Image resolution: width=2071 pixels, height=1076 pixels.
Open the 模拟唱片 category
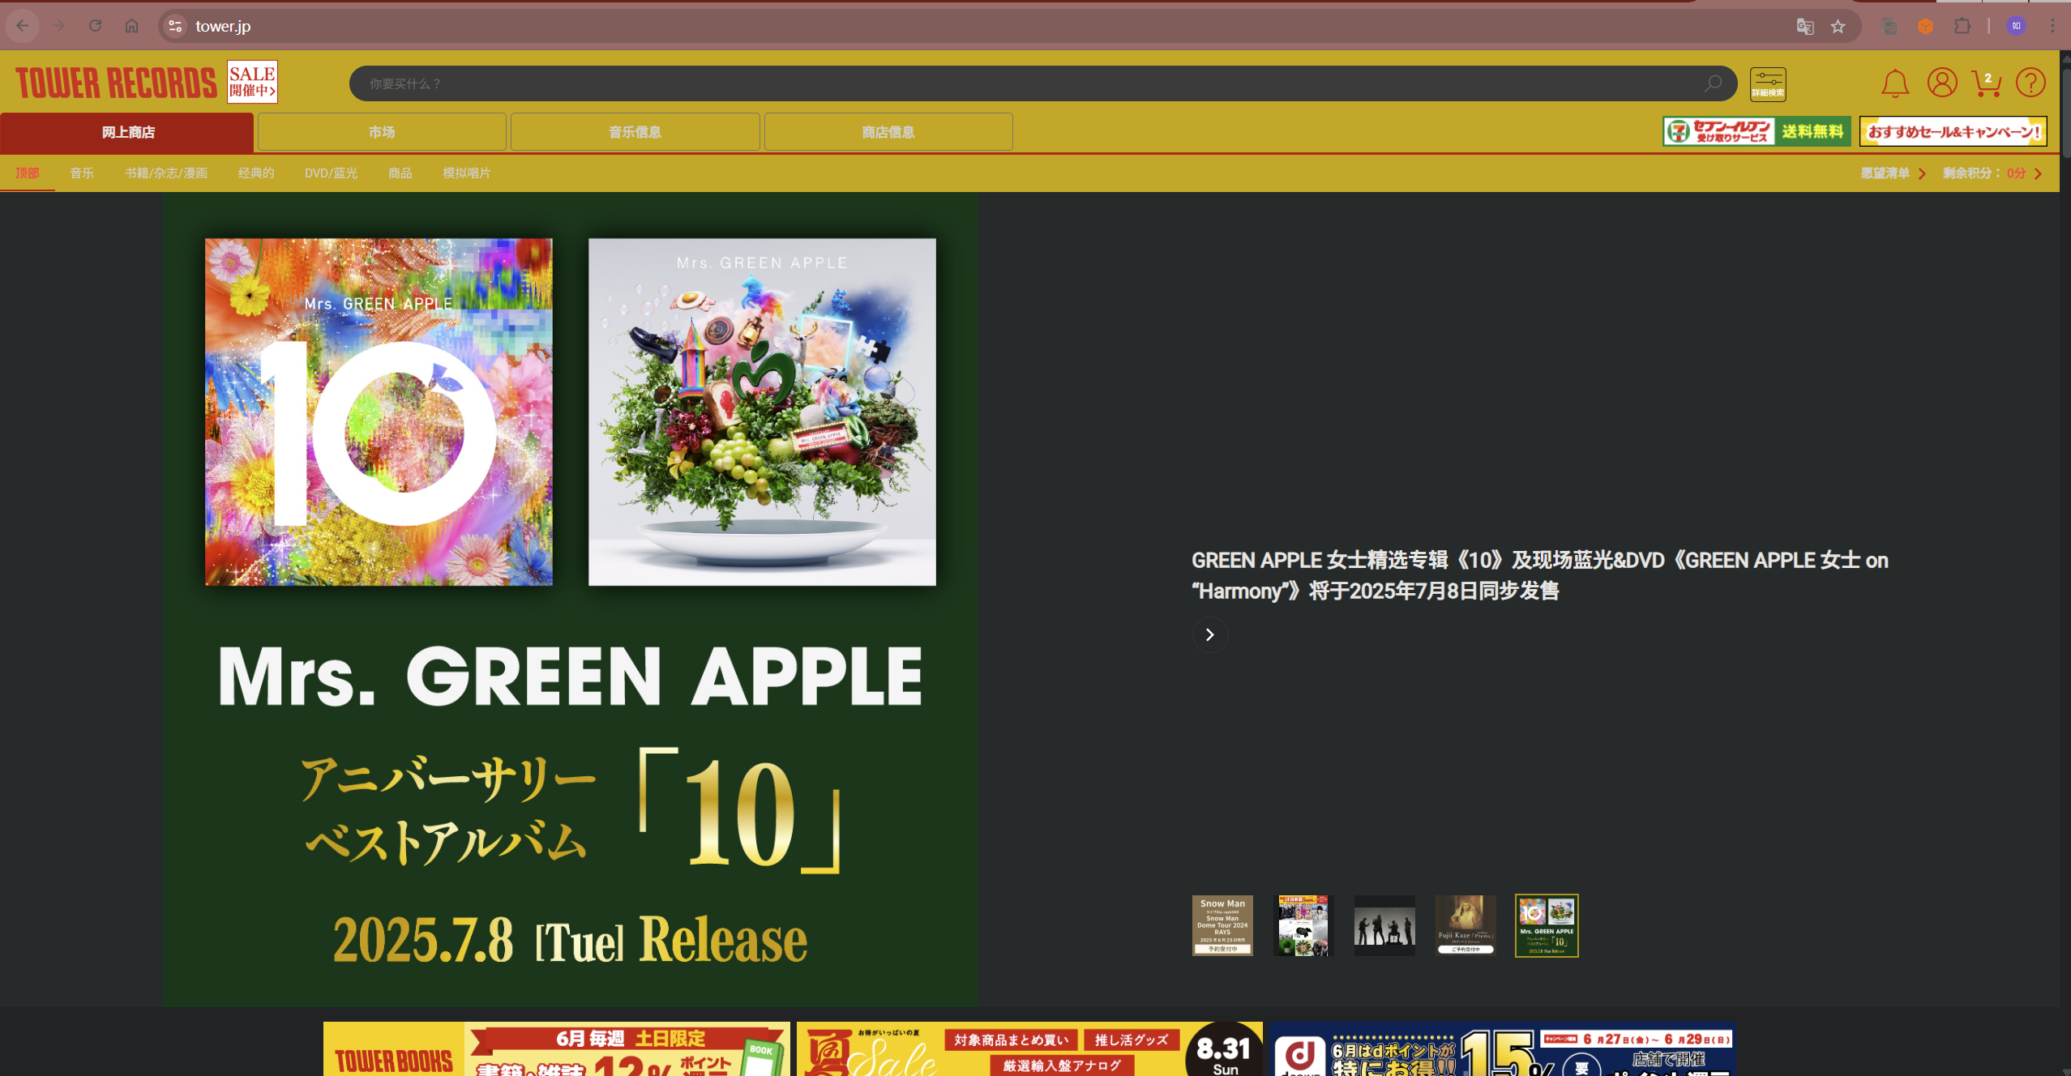[x=467, y=173]
